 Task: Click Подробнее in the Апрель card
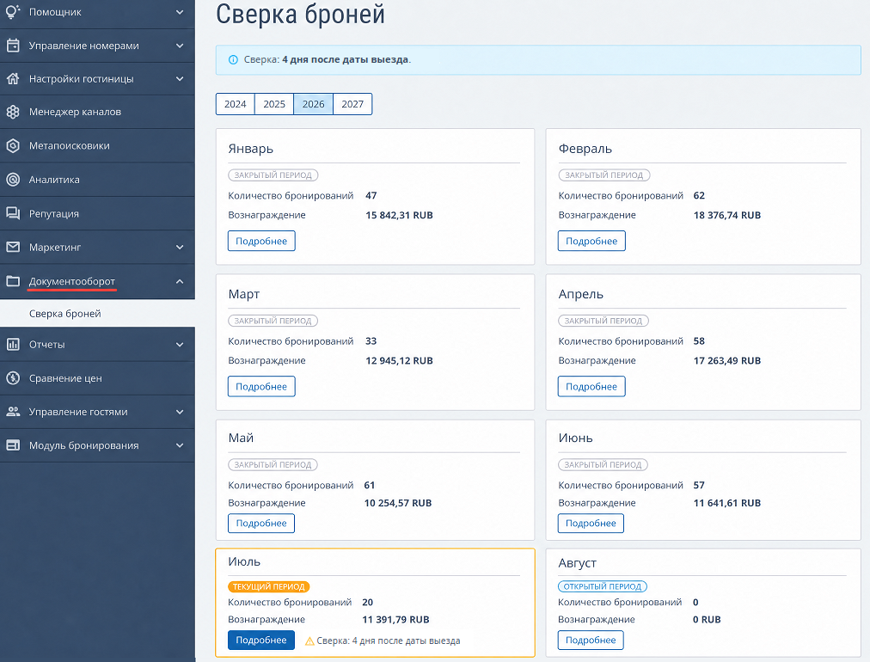[x=591, y=386]
